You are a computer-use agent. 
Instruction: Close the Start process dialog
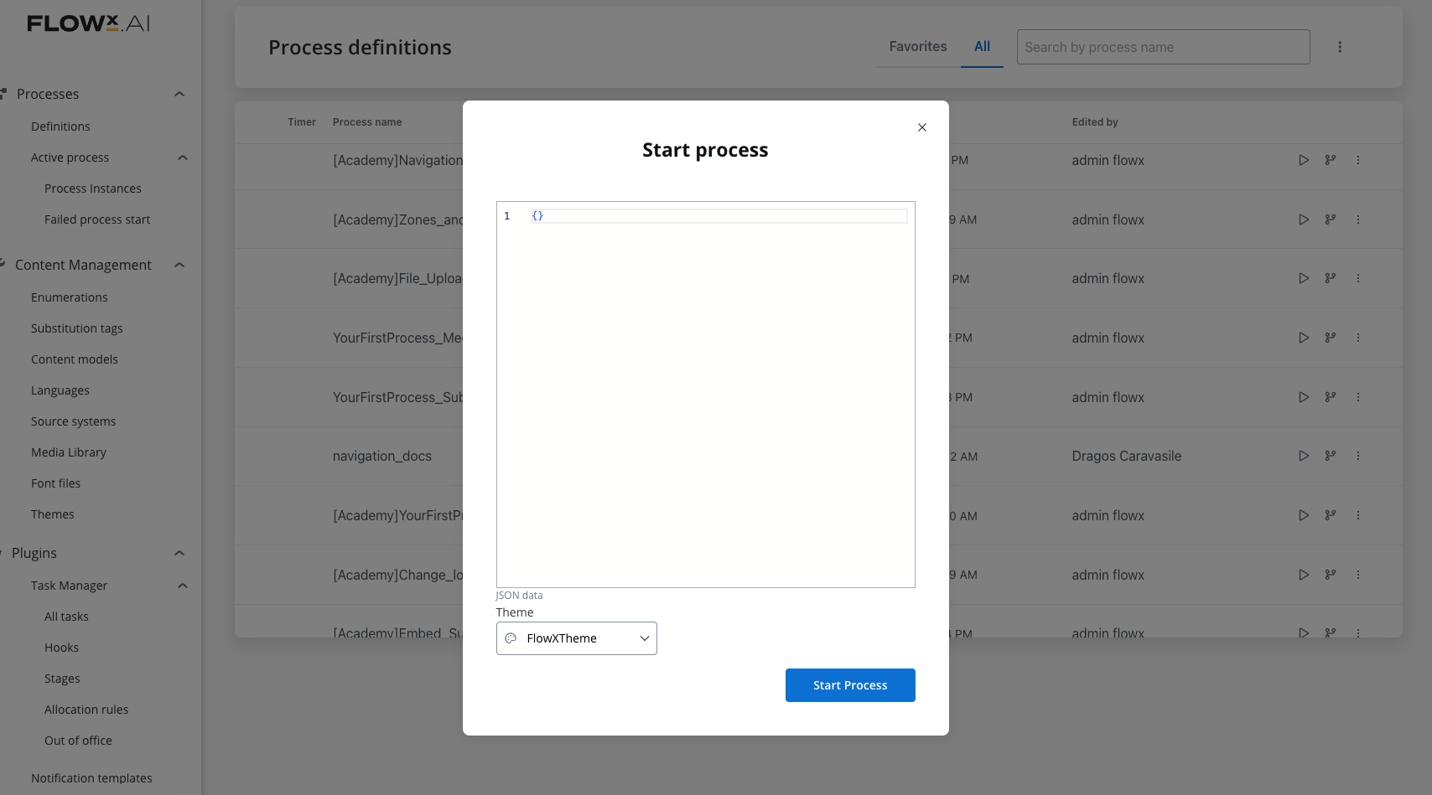pos(921,127)
